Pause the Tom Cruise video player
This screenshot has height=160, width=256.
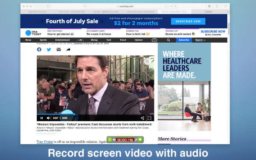pyautogui.click(x=42, y=118)
